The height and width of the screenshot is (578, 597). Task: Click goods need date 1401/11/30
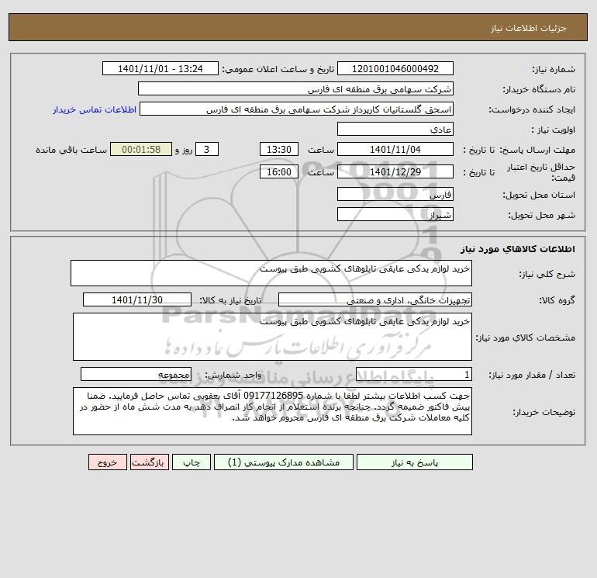pyautogui.click(x=137, y=299)
